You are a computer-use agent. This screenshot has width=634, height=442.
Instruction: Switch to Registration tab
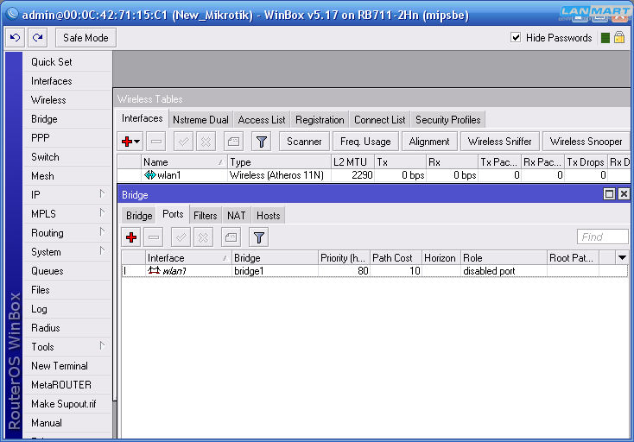[x=320, y=120]
